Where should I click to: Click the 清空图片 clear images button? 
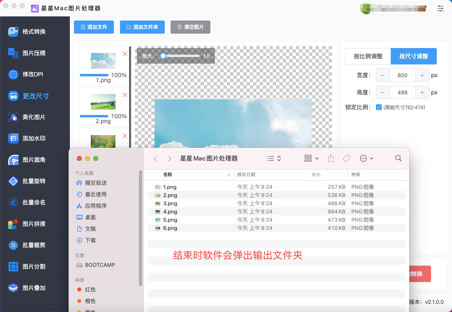point(190,27)
